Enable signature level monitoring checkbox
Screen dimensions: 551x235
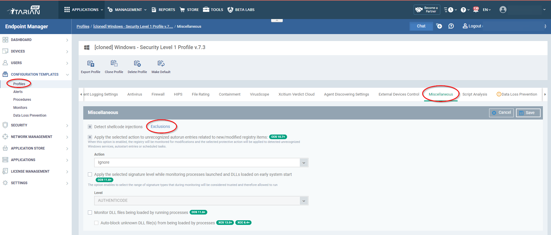tap(90, 174)
